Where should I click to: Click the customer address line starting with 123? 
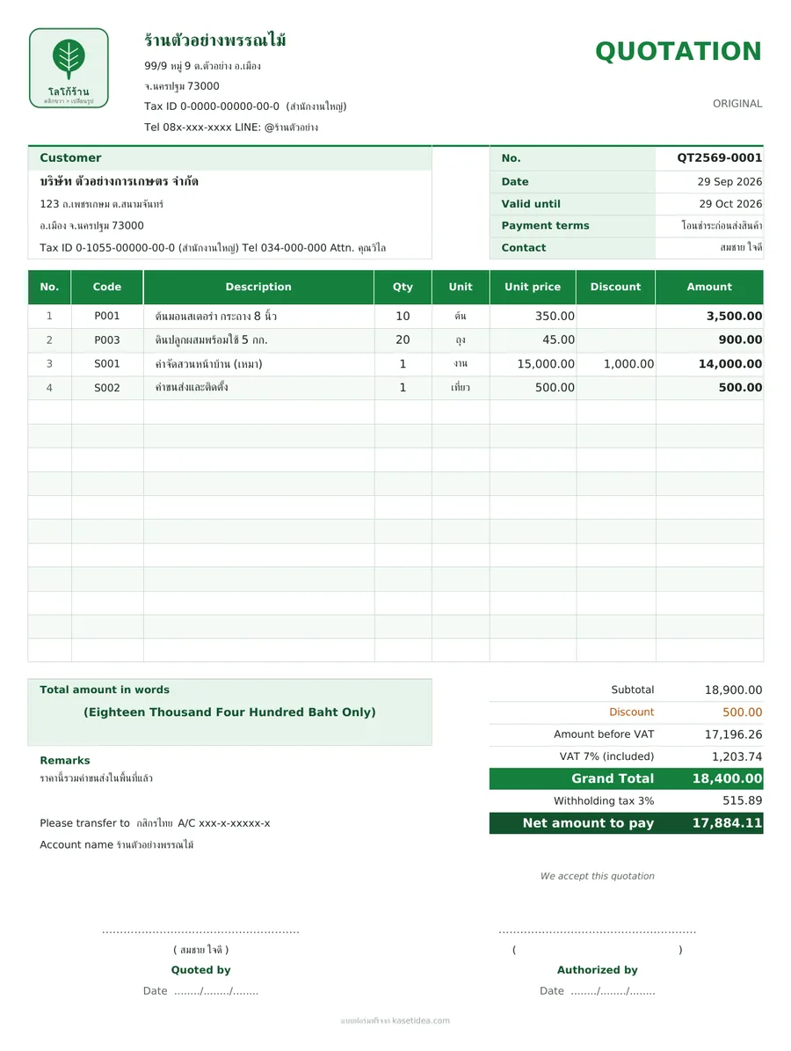tap(101, 204)
